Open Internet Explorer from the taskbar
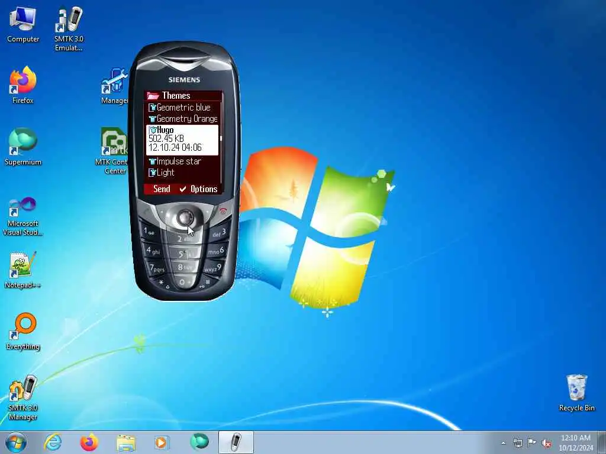Screen dimensions: 606x454 click(x=53, y=442)
